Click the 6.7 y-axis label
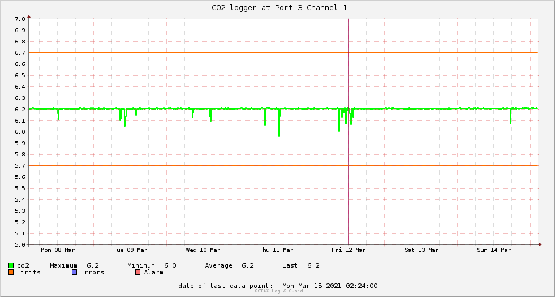Image resolution: width=555 pixels, height=297 pixels. coord(20,53)
